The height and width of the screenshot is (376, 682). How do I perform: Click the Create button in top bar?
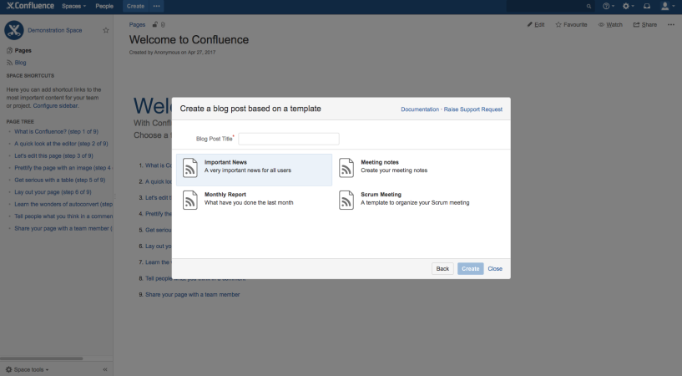coord(135,6)
